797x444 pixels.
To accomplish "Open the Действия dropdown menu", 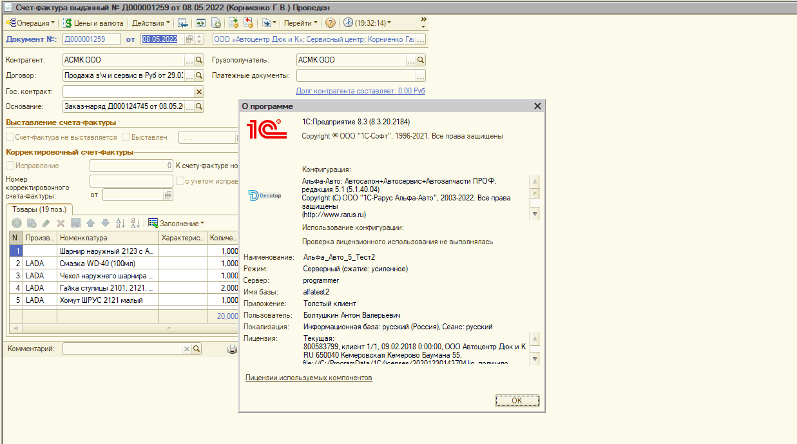I will point(151,23).
